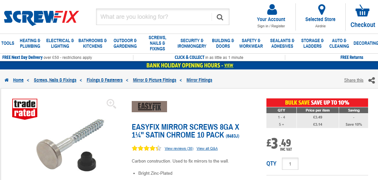Click the Easyfix brand logo

[149, 107]
